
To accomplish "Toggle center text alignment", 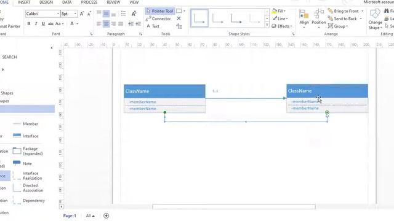I will (x=107, y=24).
